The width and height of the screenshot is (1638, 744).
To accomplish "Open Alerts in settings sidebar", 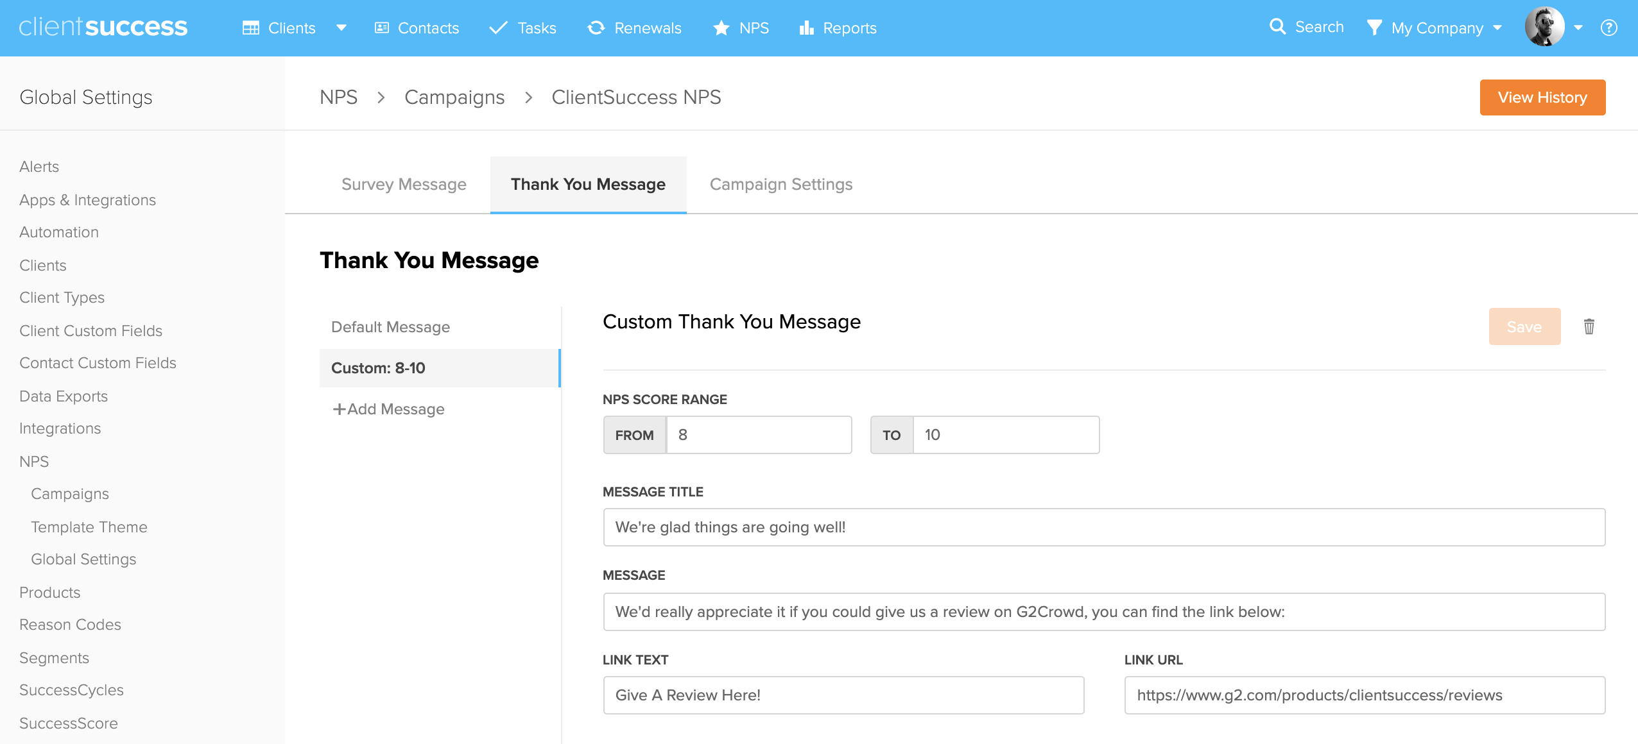I will (x=39, y=167).
